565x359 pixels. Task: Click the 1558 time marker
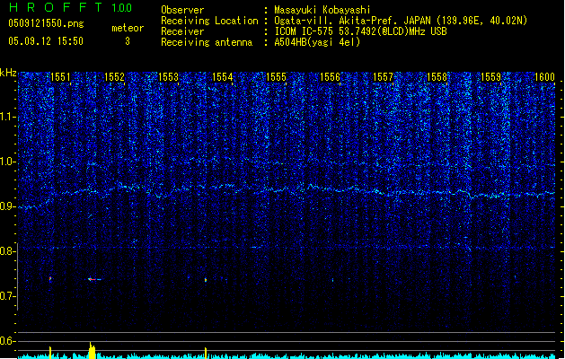pos(437,78)
